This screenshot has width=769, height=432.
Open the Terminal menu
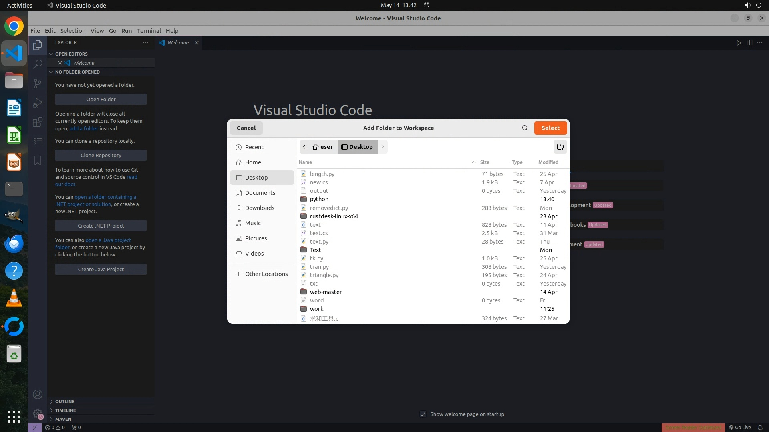coord(149,31)
